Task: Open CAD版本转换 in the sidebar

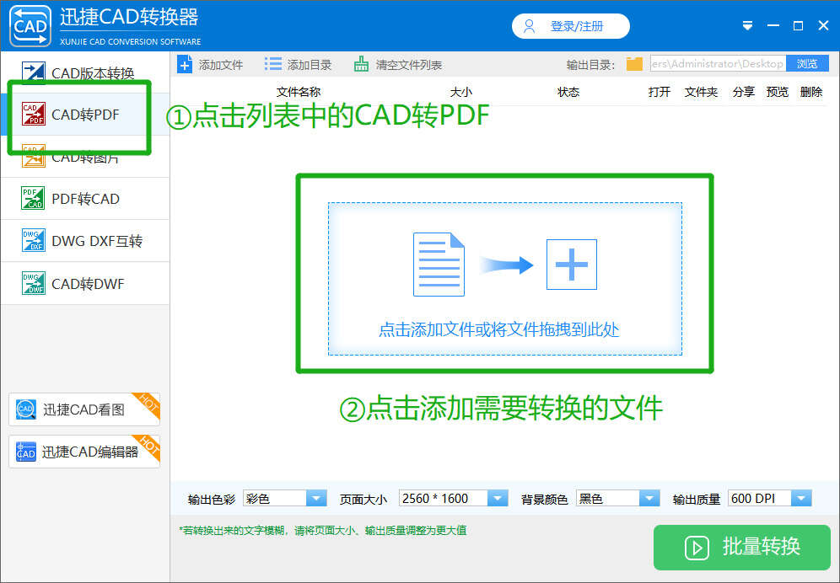Action: pyautogui.click(x=84, y=72)
